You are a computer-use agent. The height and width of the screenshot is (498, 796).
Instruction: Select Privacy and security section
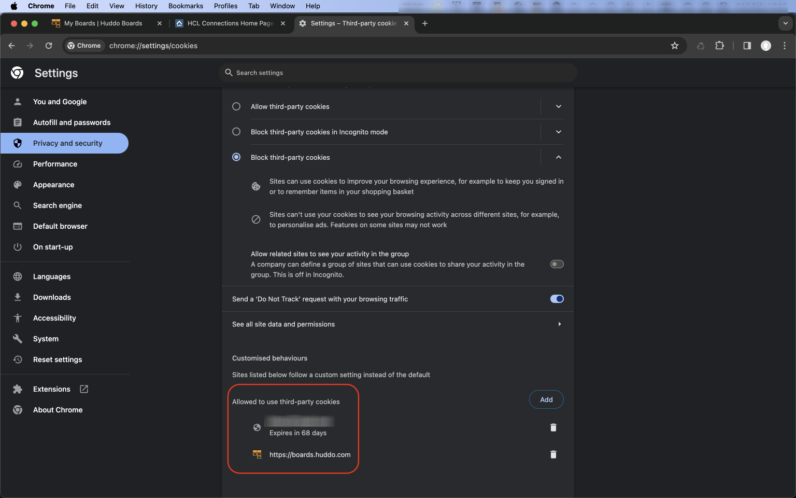(x=65, y=143)
